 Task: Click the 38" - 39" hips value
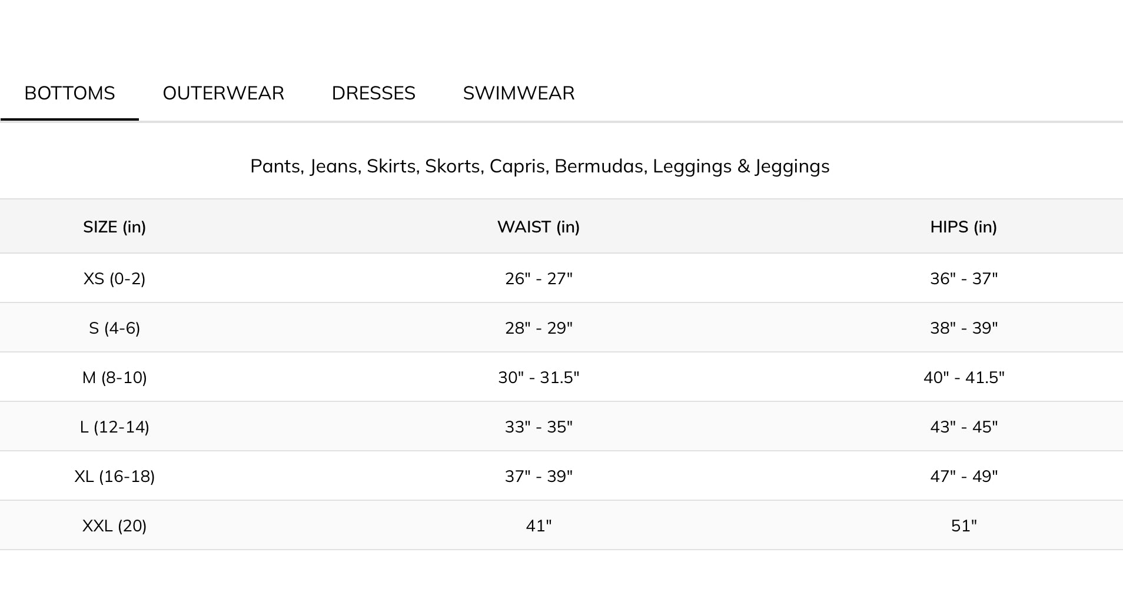[963, 328]
